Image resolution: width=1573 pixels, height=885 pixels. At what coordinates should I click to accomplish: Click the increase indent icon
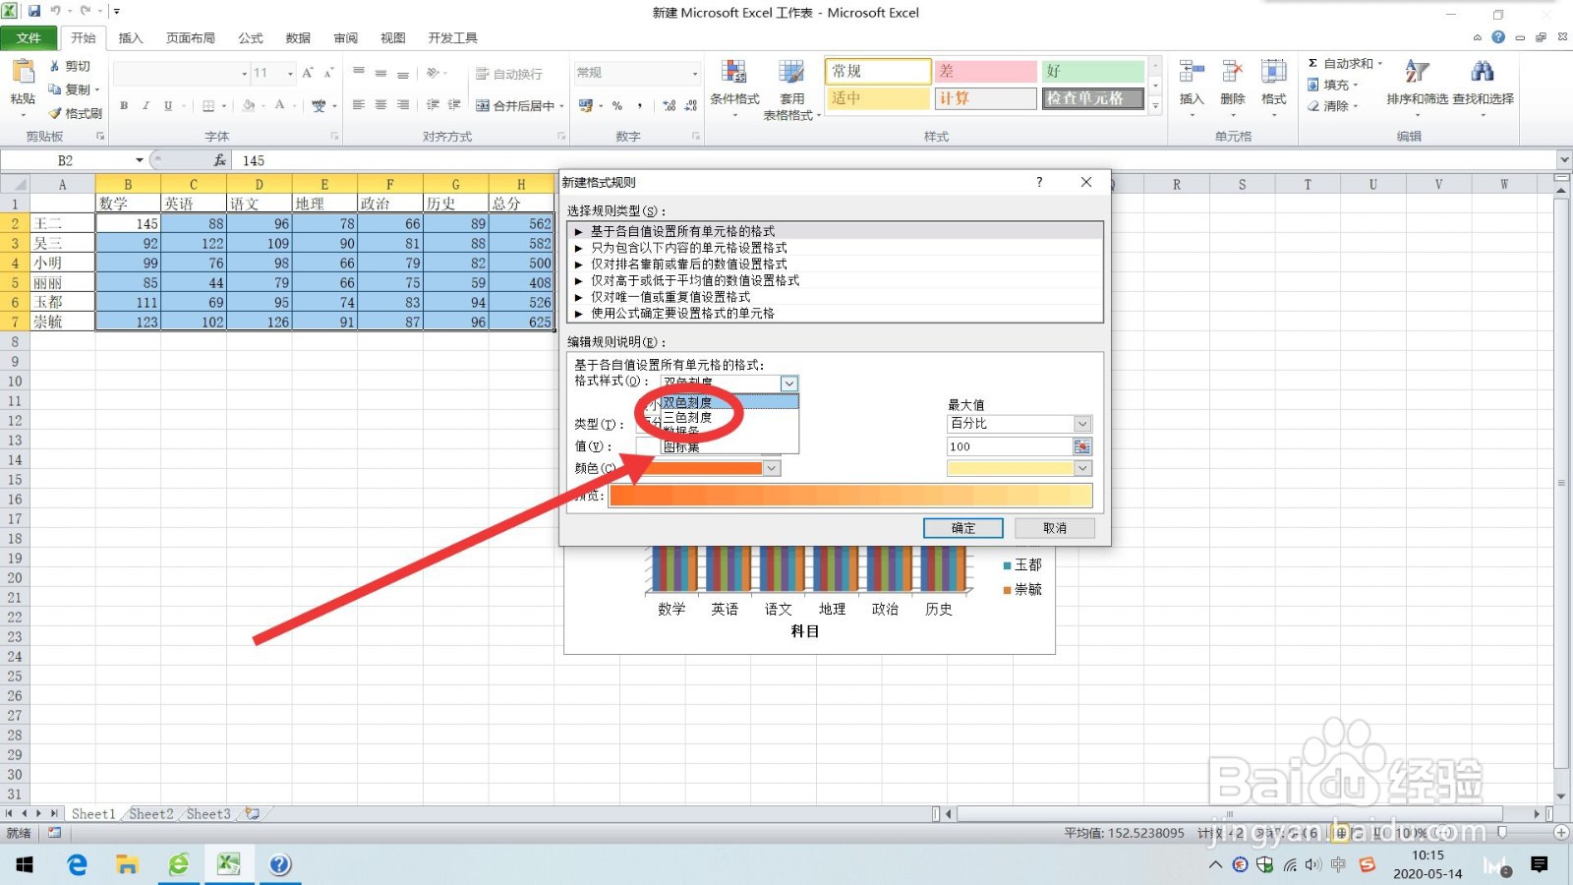[x=454, y=105]
